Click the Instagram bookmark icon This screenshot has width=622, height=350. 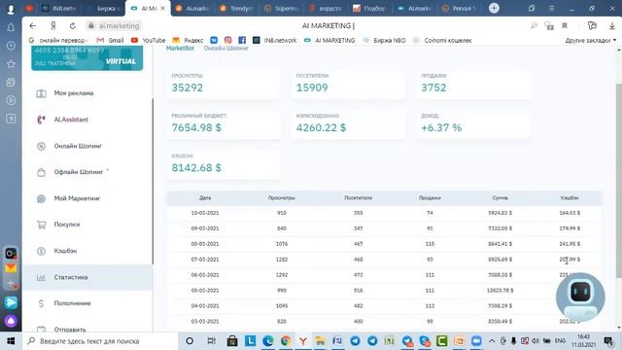click(x=227, y=40)
